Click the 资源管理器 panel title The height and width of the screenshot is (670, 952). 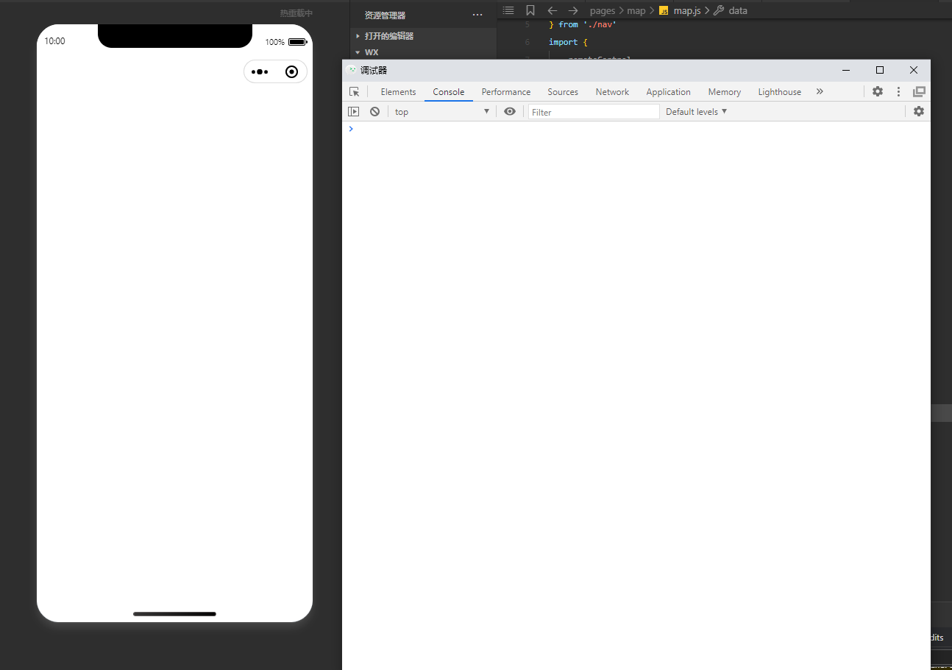[385, 15]
